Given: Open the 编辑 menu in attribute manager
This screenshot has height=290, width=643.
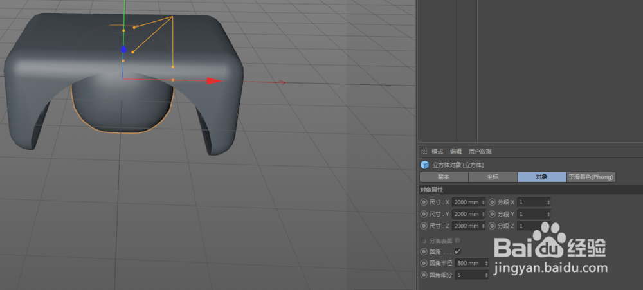Looking at the screenshot, I should coord(456,151).
